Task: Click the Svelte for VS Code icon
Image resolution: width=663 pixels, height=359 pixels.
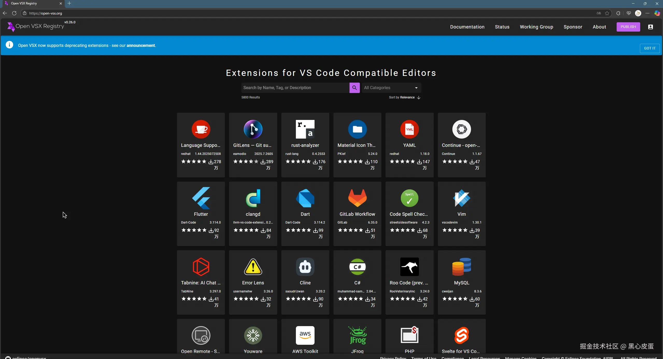Action: pos(461,335)
